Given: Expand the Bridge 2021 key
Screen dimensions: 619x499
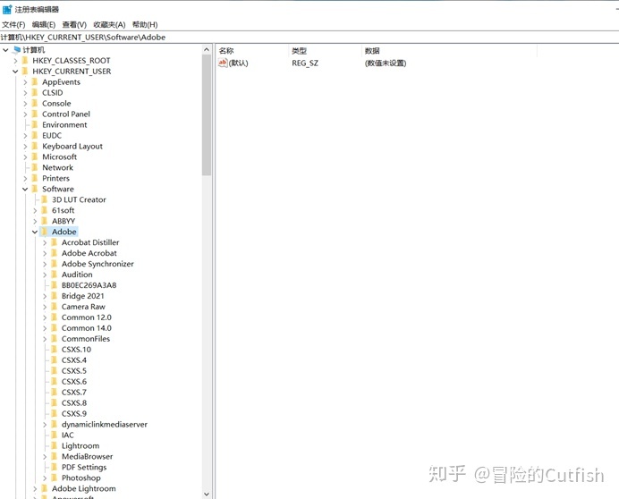Looking at the screenshot, I should (45, 296).
